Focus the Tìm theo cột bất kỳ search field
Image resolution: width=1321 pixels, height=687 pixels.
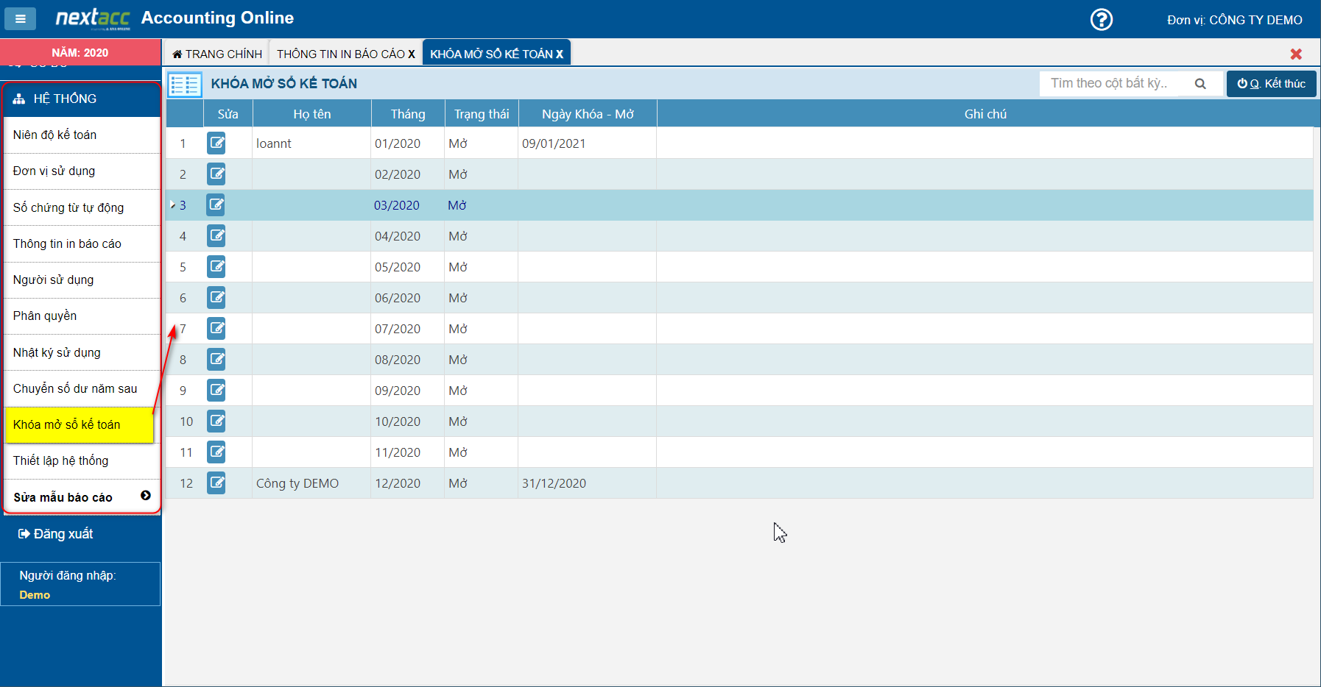tap(1112, 84)
